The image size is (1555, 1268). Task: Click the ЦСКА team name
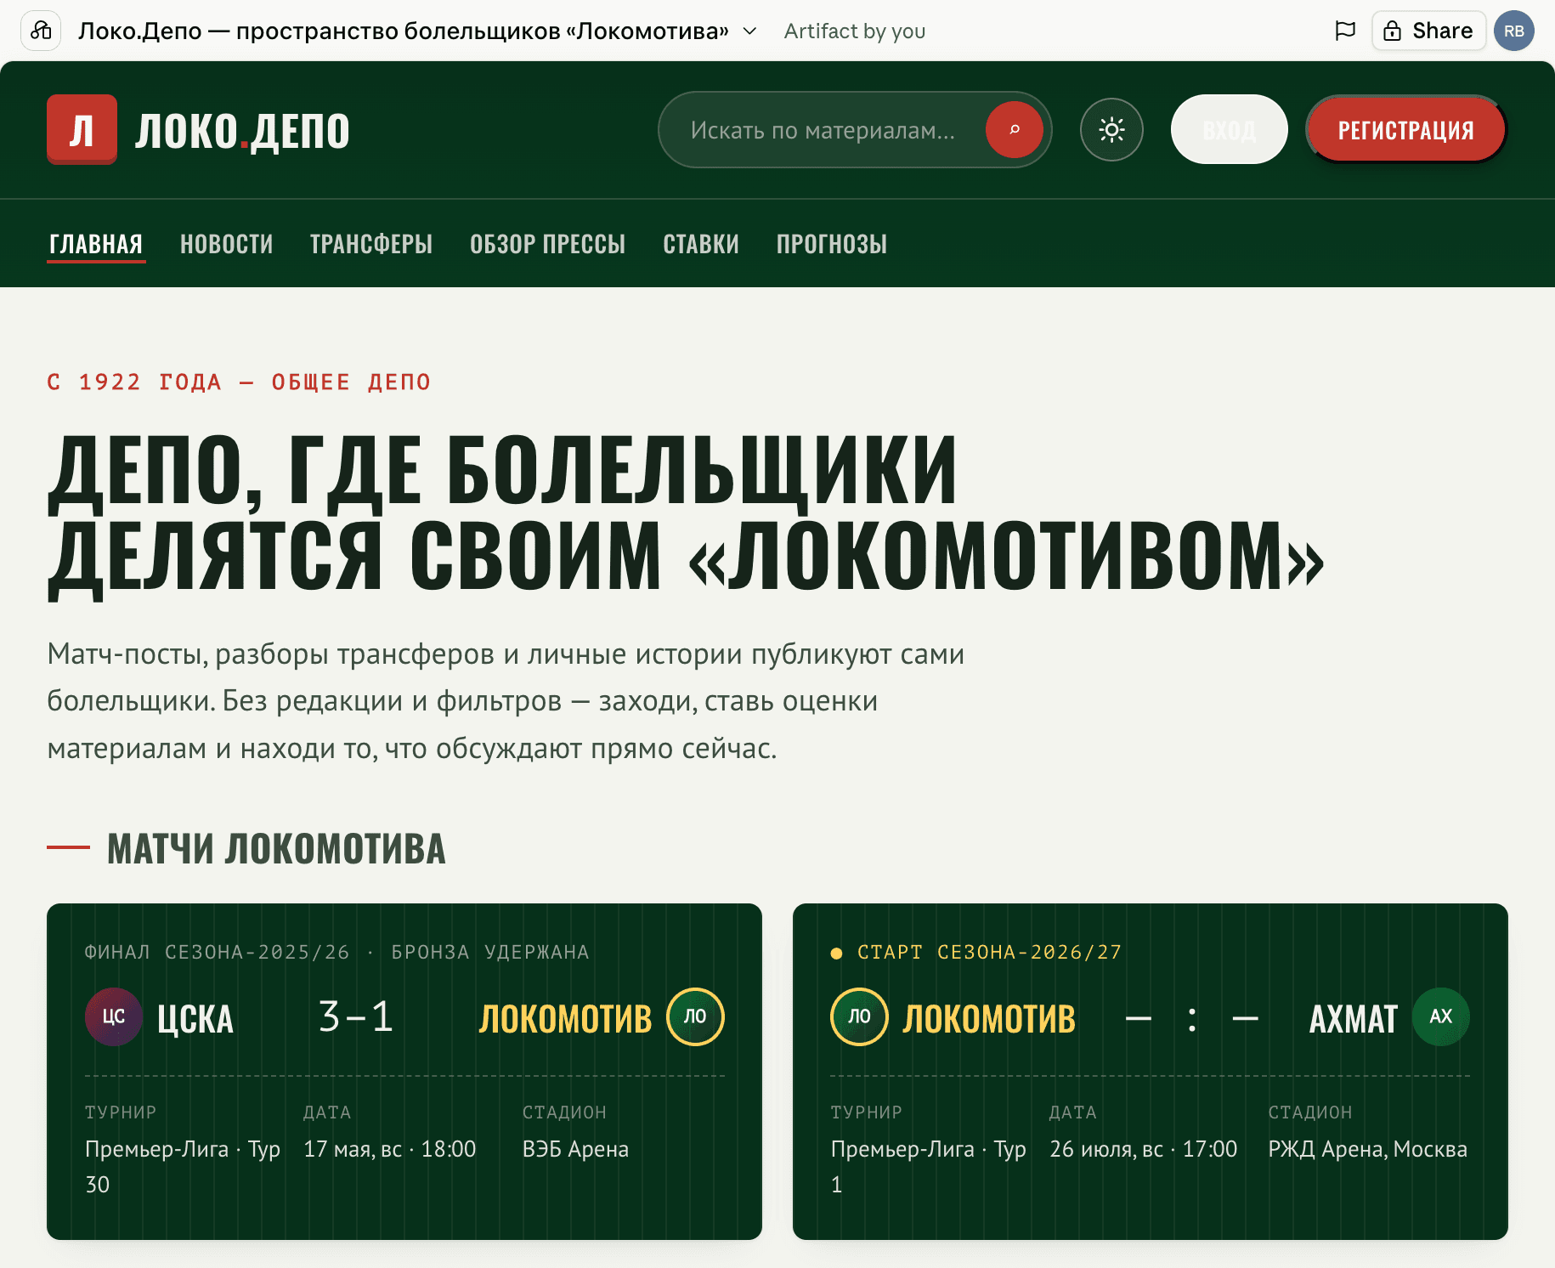[x=195, y=1019]
